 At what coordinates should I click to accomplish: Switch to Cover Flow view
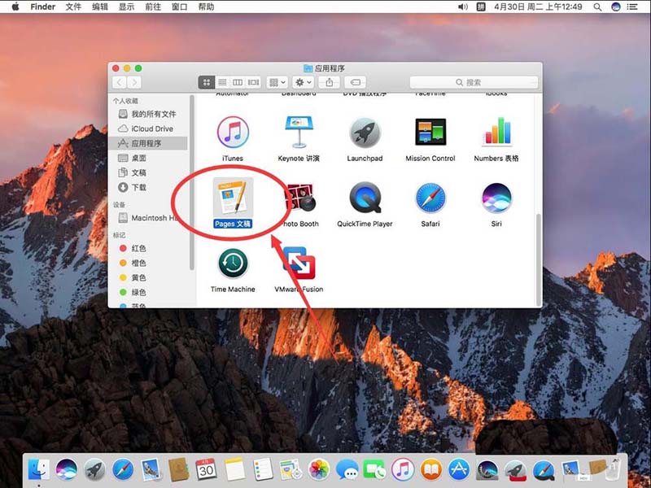click(253, 82)
